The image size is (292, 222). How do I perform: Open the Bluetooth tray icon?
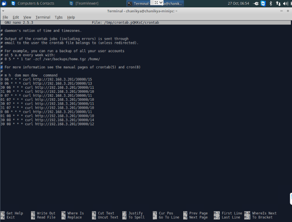[x=271, y=3]
